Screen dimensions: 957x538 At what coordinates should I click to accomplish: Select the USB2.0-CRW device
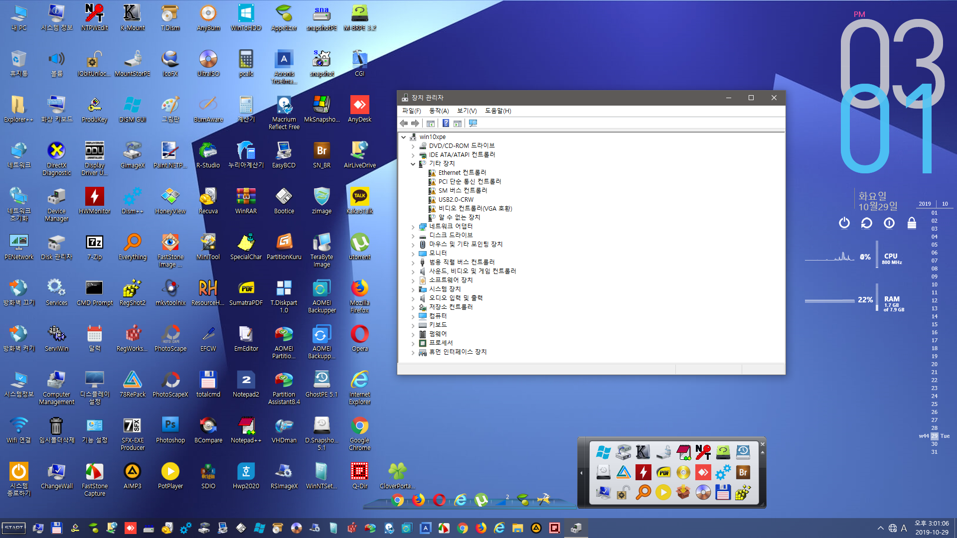click(x=456, y=200)
